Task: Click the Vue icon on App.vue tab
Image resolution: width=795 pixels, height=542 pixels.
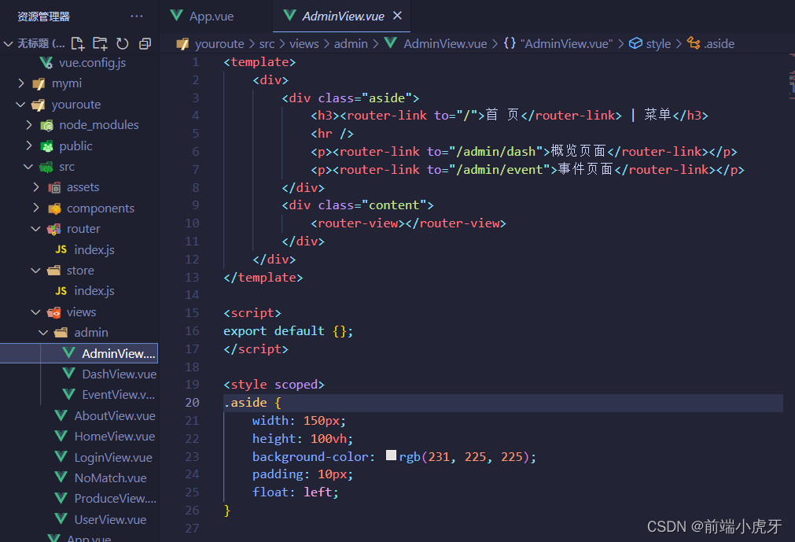Action: [176, 16]
